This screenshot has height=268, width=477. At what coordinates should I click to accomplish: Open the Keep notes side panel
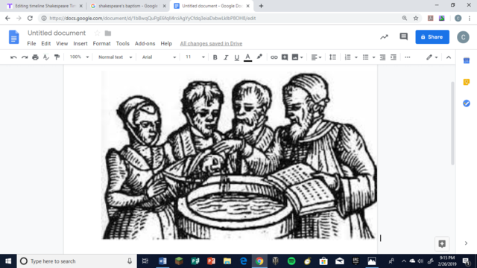[x=467, y=82]
